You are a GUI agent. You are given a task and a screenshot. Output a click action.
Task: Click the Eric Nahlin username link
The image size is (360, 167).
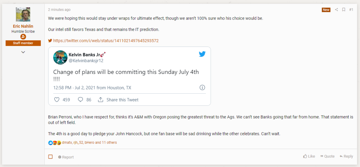[x=23, y=26]
